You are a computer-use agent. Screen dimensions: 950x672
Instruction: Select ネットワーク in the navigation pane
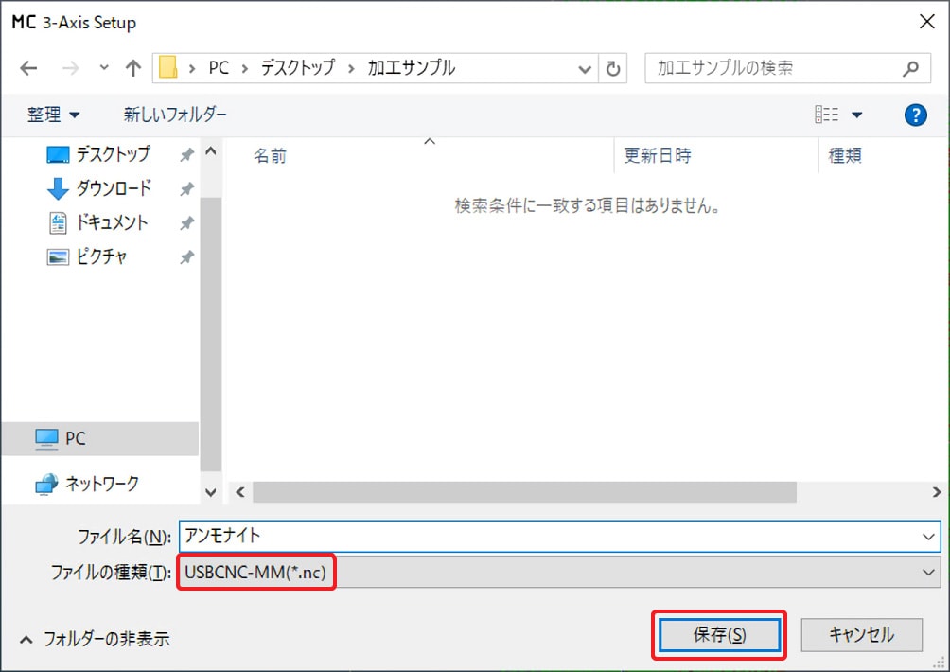101,484
